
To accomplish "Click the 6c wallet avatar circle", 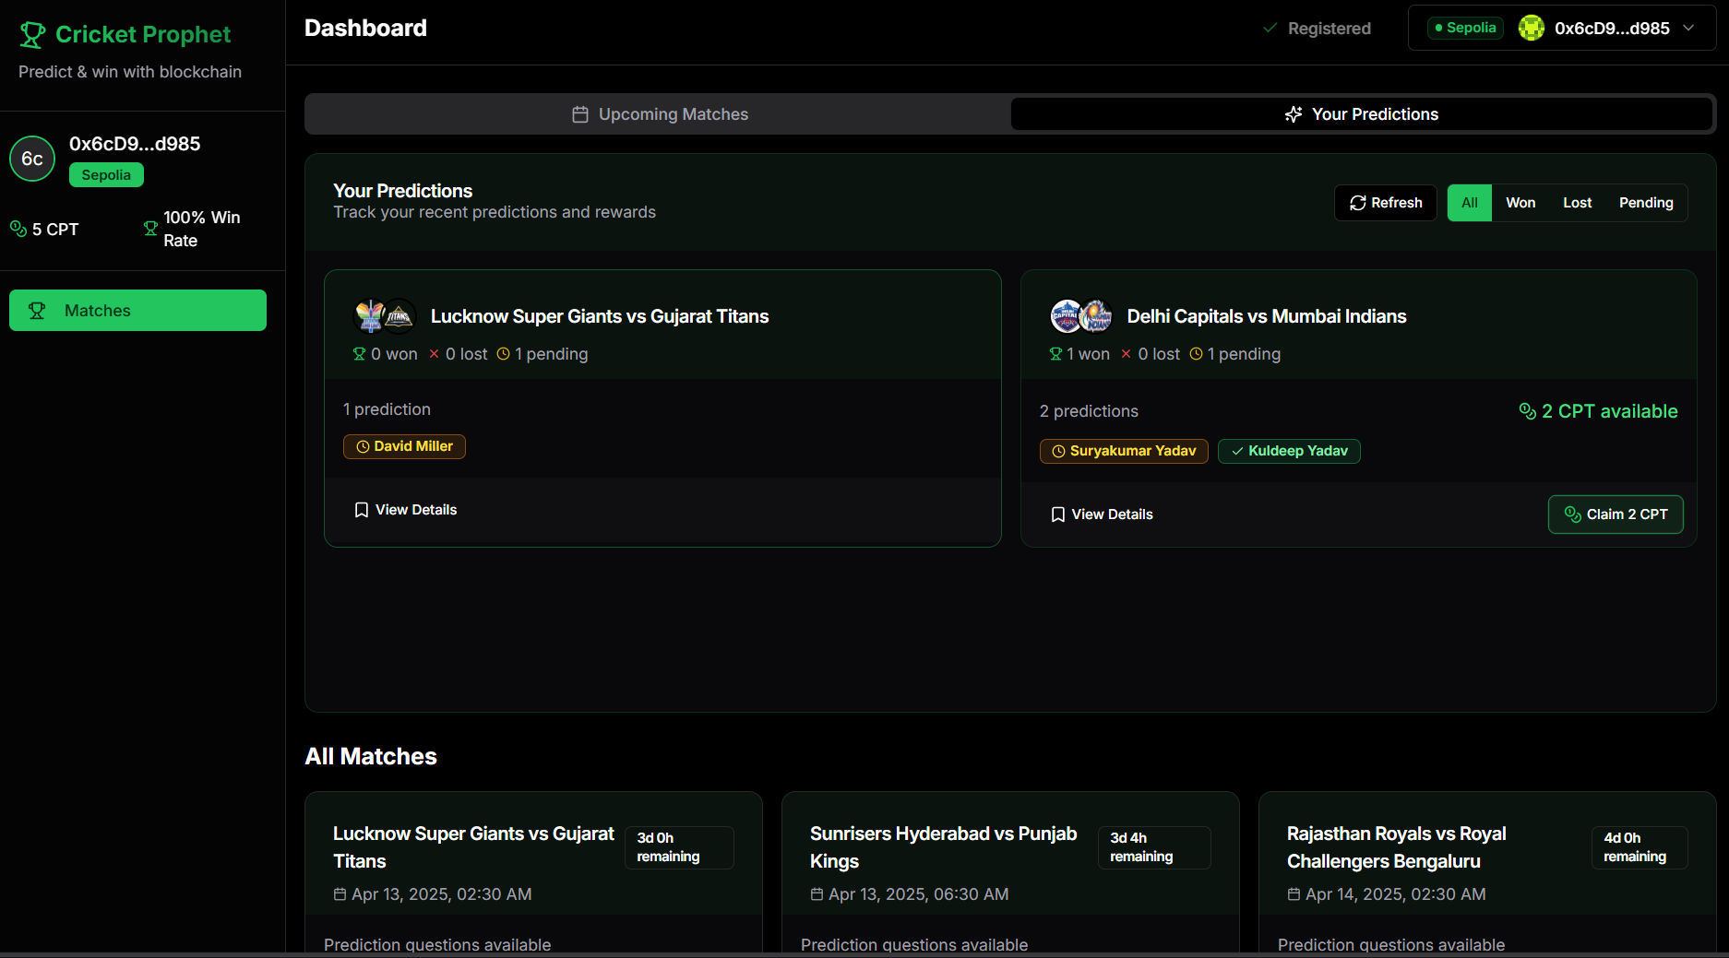I will coord(32,159).
